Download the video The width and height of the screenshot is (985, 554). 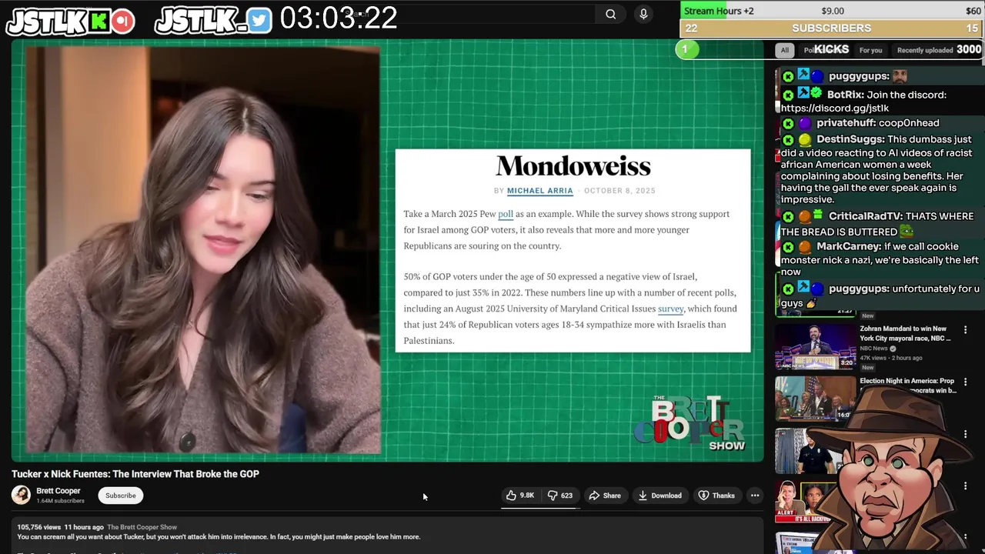(x=659, y=496)
